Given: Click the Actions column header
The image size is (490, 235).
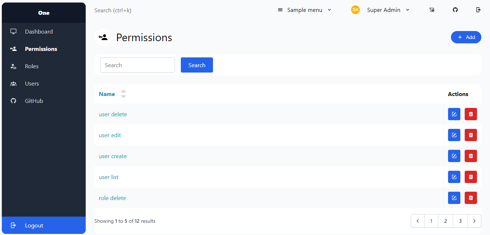Looking at the screenshot, I should tap(458, 94).
